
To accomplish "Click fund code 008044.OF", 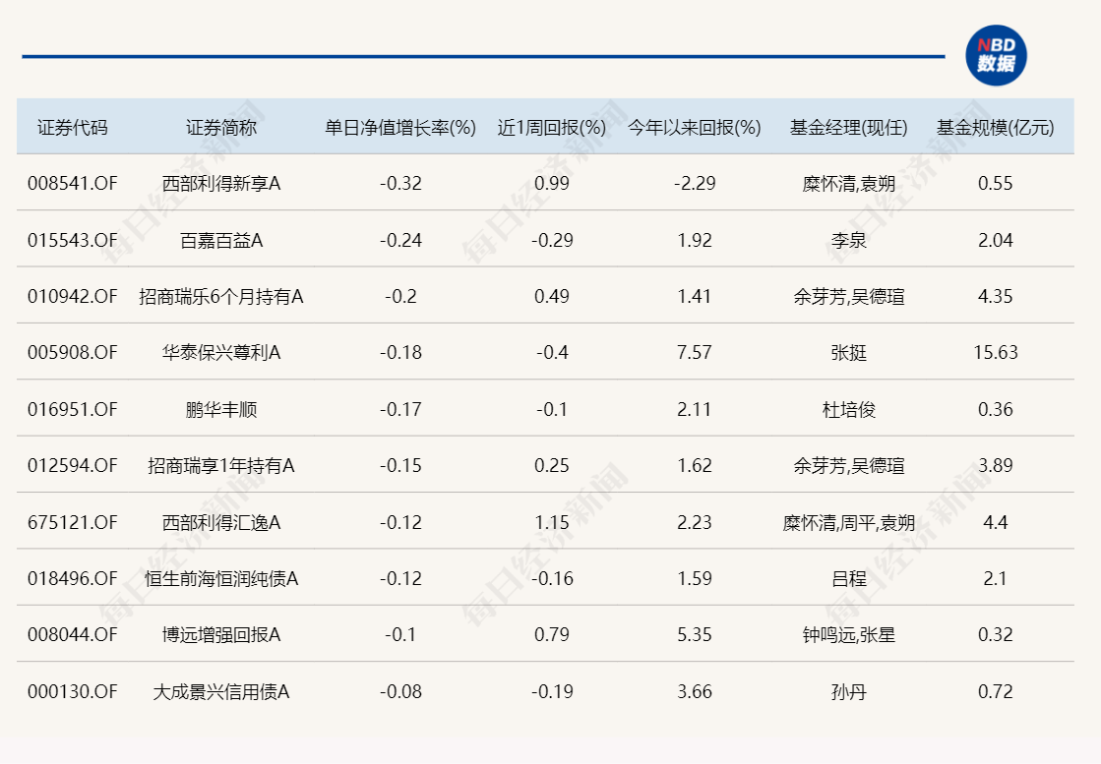I will [73, 635].
